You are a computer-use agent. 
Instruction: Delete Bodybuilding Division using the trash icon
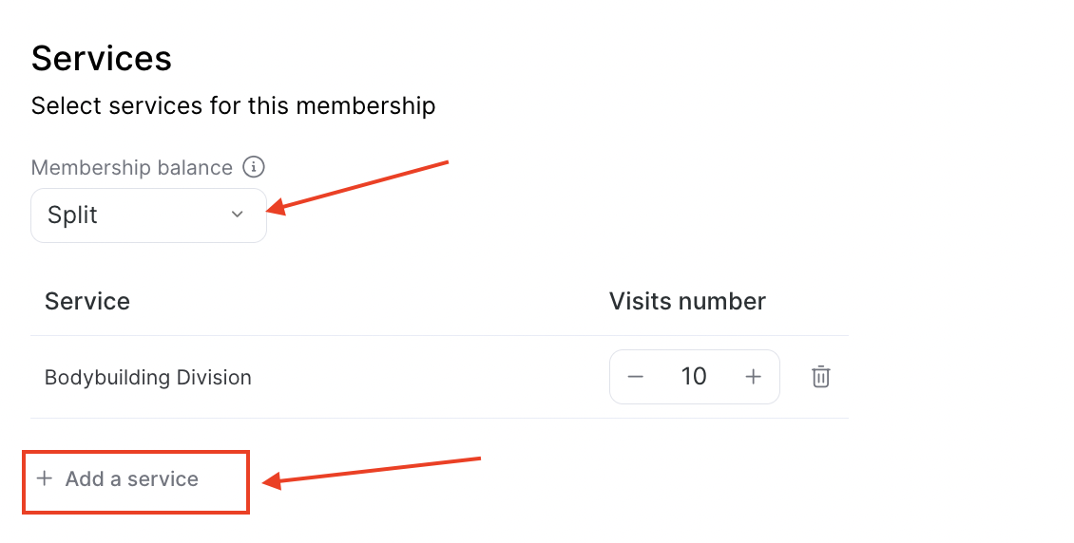pos(820,377)
